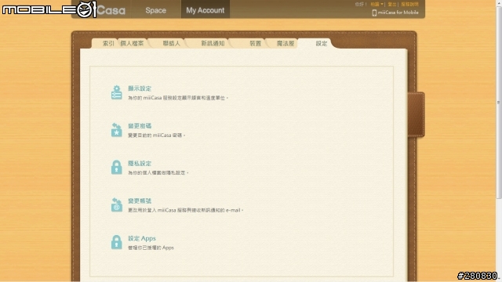
Task: Open the 隱私設定 link
Action: click(x=140, y=164)
